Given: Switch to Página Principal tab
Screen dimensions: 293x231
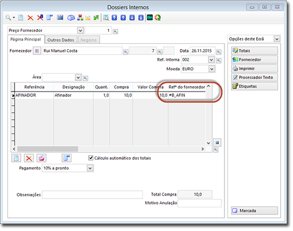Looking at the screenshot, I should (25, 40).
